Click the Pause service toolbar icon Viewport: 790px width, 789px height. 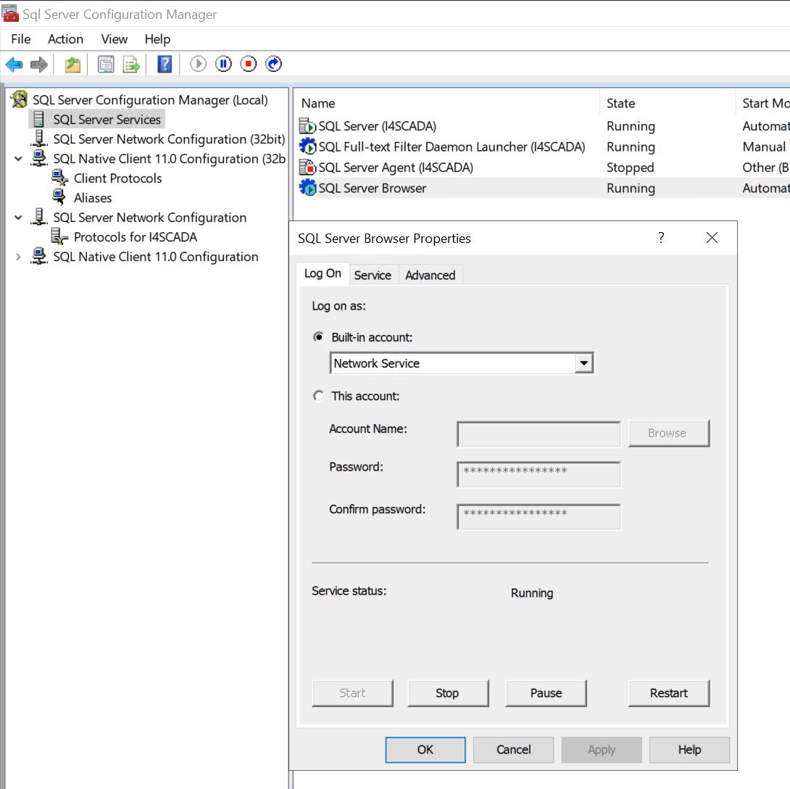(223, 64)
